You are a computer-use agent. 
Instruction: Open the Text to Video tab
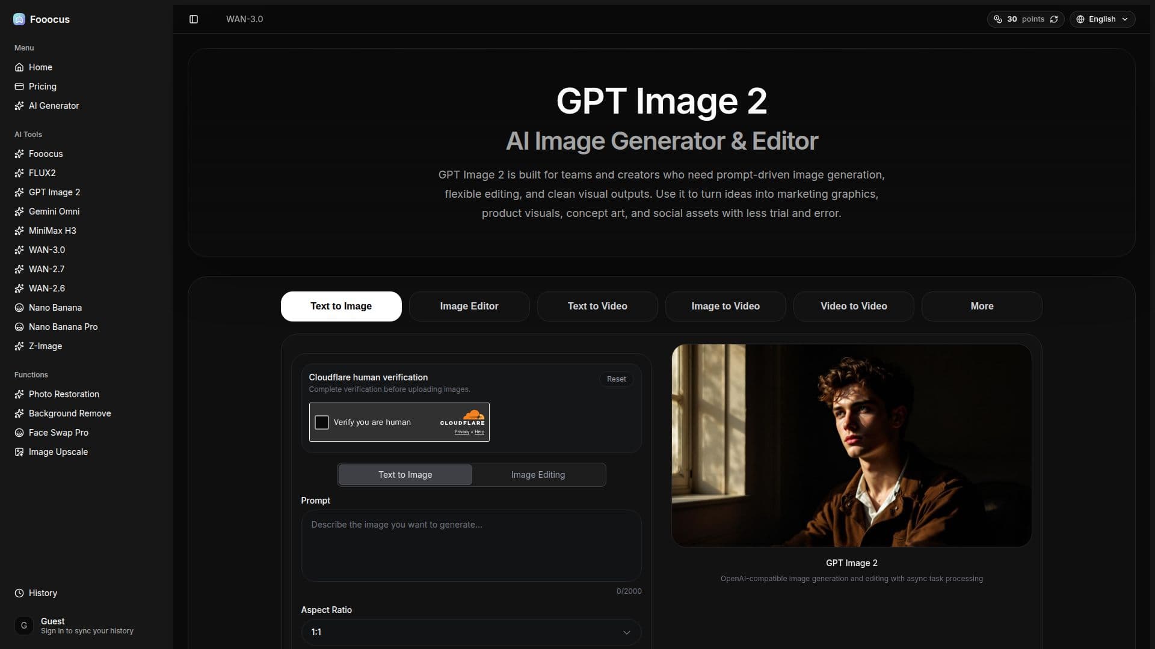coord(597,306)
